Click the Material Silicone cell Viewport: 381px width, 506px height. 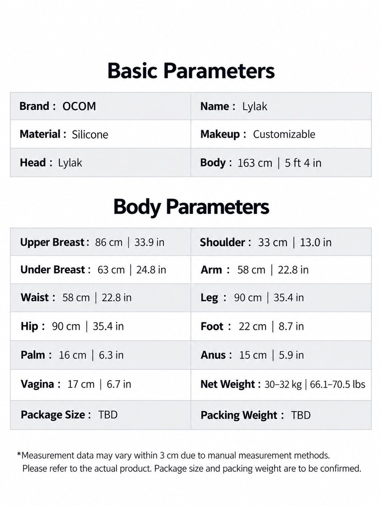pos(100,134)
